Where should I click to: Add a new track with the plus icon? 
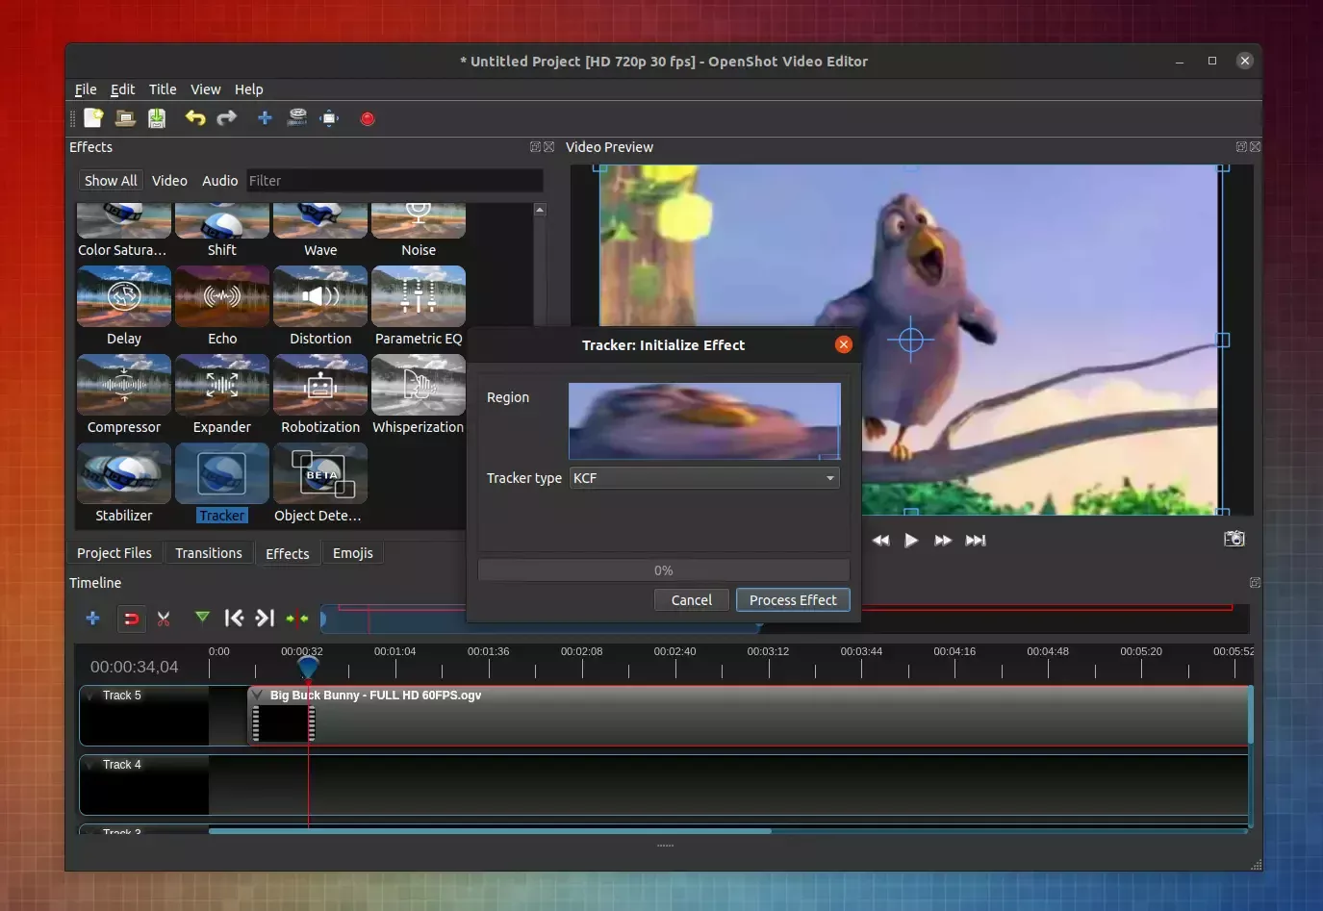click(92, 619)
